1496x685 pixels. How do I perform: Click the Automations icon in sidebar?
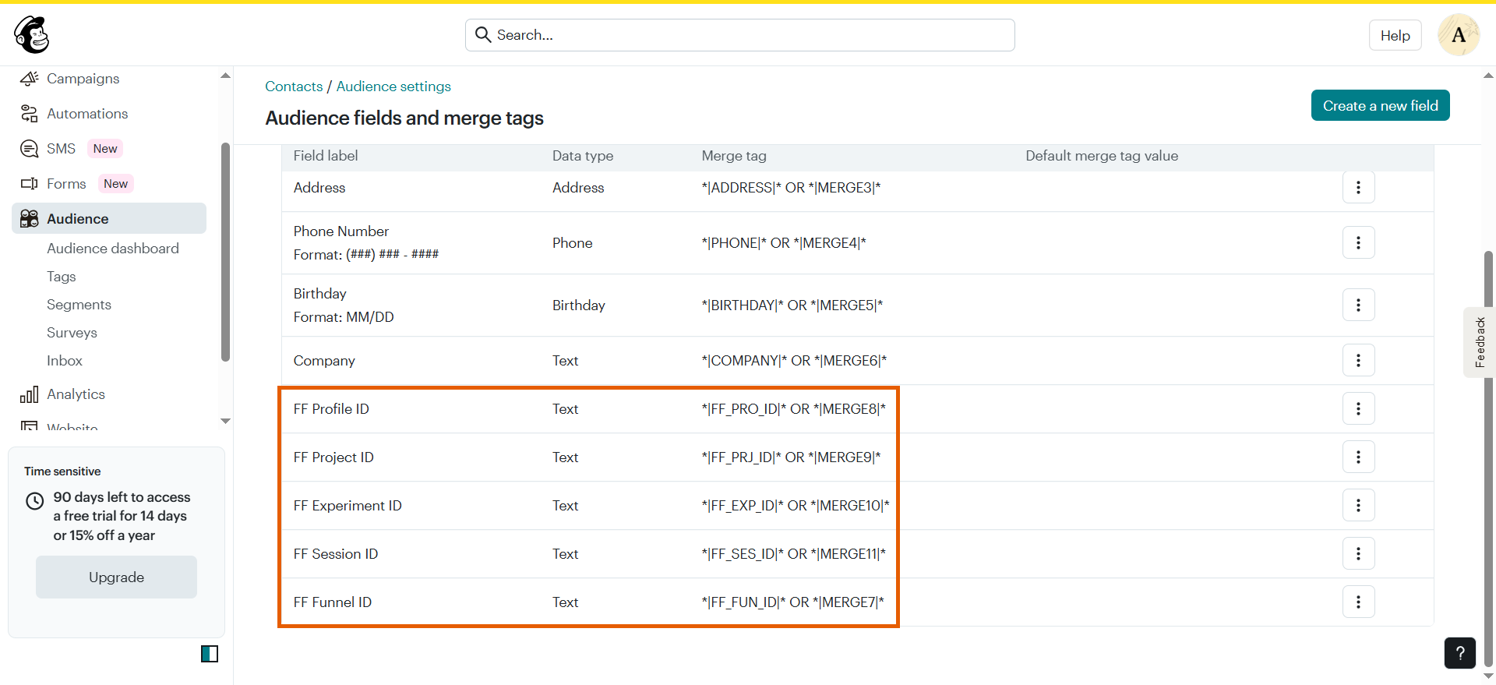[x=30, y=114]
